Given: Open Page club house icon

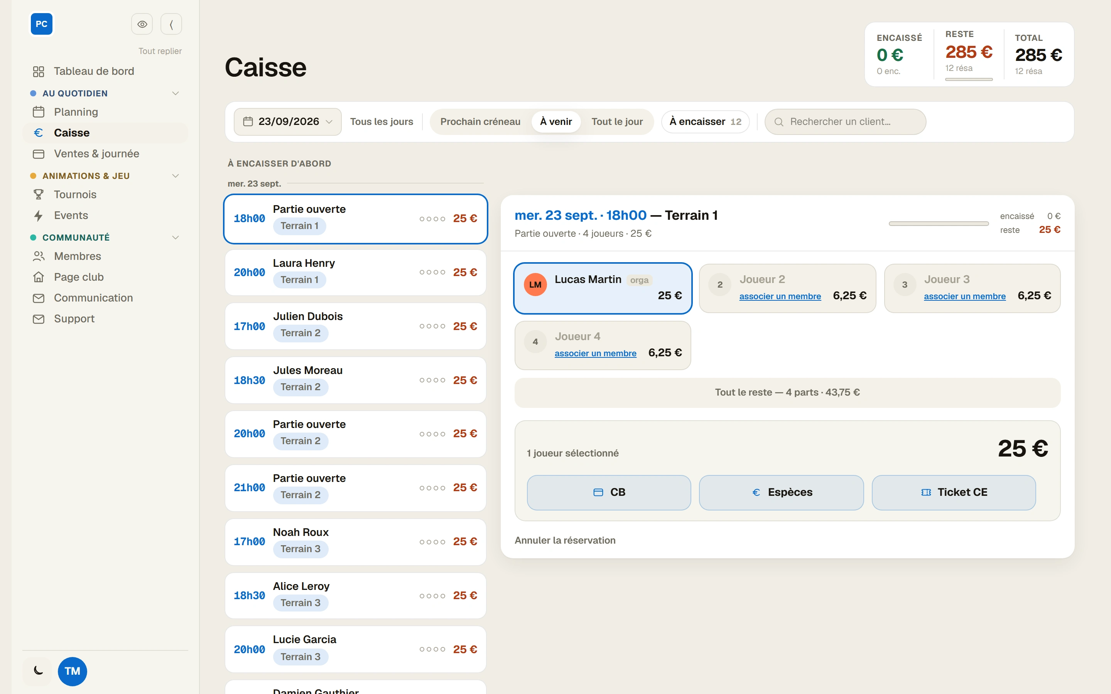Looking at the screenshot, I should pyautogui.click(x=39, y=277).
